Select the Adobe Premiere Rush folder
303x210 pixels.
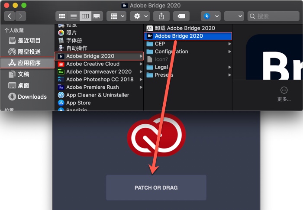pyautogui.click(x=99, y=87)
